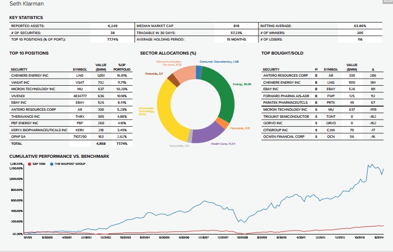Select the total value 4,858
The image size is (393, 252).
pos(101,144)
